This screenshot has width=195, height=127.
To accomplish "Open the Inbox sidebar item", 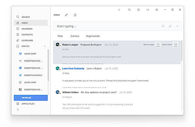I will click(x=31, y=23).
